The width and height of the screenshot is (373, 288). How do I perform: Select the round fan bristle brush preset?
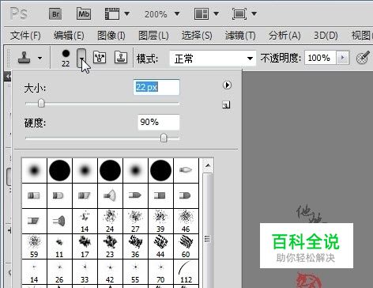pyautogui.click(x=110, y=195)
